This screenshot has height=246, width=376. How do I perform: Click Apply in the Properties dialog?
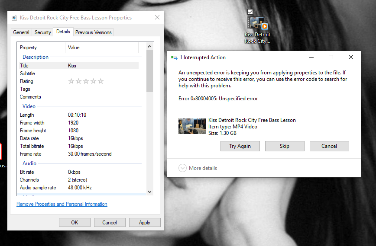coord(145,223)
